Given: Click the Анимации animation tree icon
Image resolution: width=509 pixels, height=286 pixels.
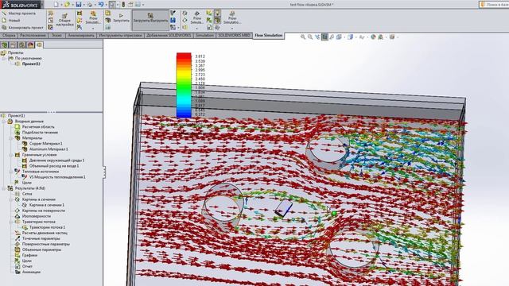Looking at the screenshot, I should coord(17,272).
